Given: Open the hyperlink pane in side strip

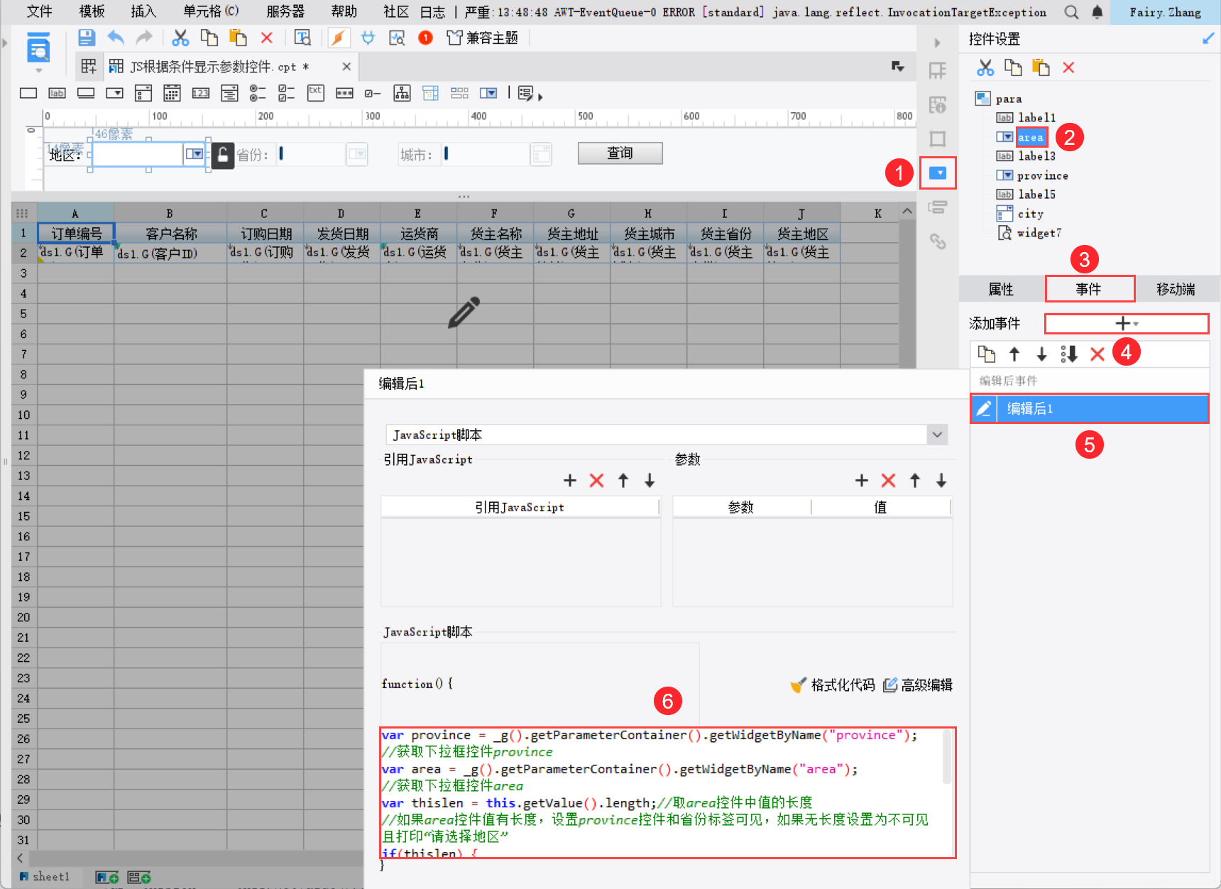Looking at the screenshot, I should [938, 241].
